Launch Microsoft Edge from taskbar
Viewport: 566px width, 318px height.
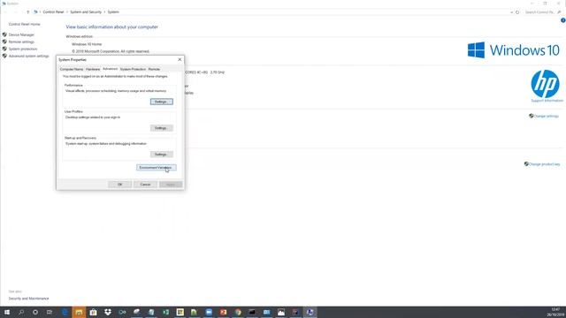[65, 312]
